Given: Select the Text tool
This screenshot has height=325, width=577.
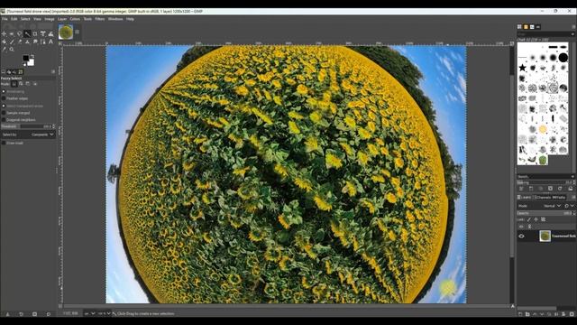Looking at the screenshot, I should [50, 42].
